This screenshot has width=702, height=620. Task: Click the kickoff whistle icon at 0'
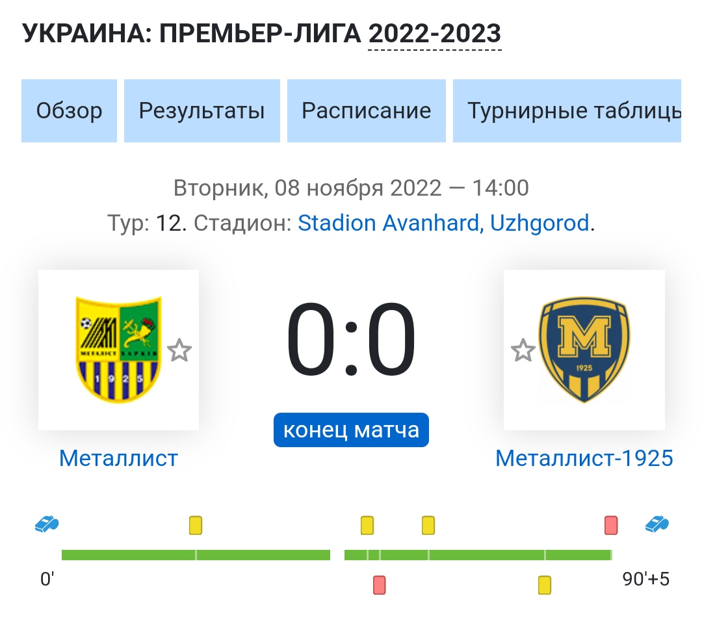pyautogui.click(x=47, y=524)
